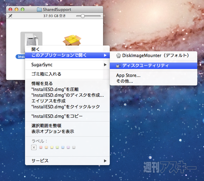Apply the blue label color
The image size is (204, 181).
63,147
